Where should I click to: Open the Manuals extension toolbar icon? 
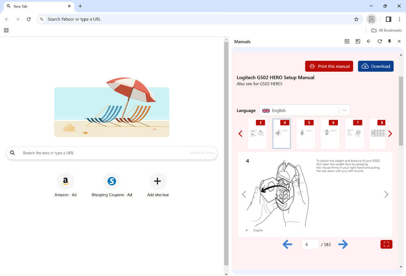371,19
